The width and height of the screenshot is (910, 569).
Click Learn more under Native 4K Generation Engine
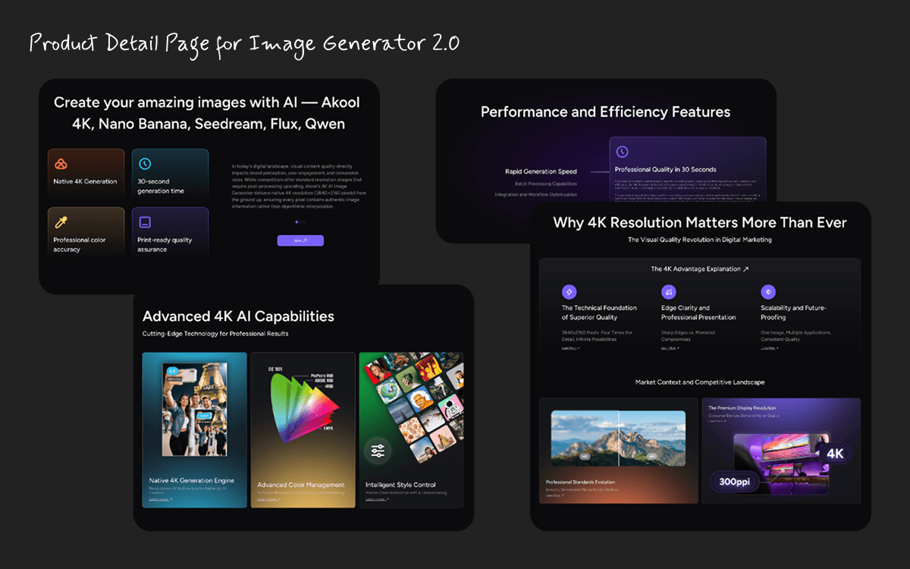click(x=160, y=499)
